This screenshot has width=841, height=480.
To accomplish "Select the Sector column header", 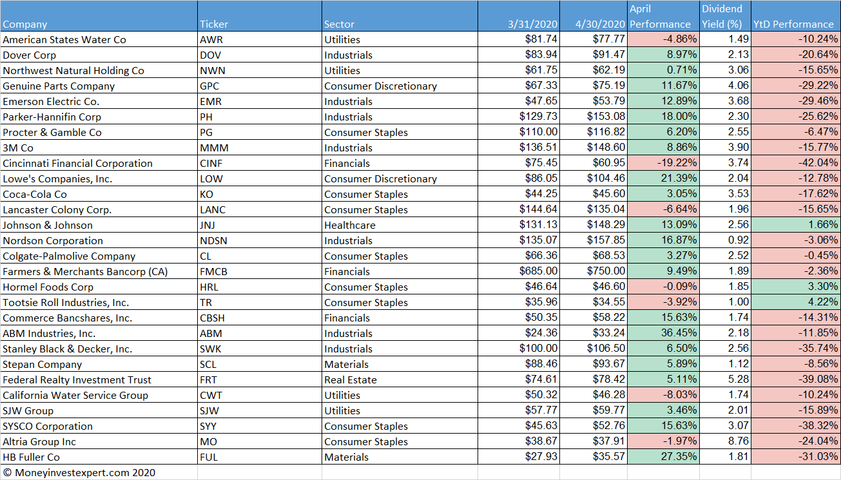I will click(338, 24).
